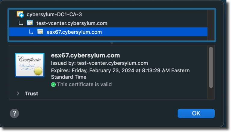Click the certificate details pane scrollbar thumb
This screenshot has height=132, width=231.
tap(211, 67)
